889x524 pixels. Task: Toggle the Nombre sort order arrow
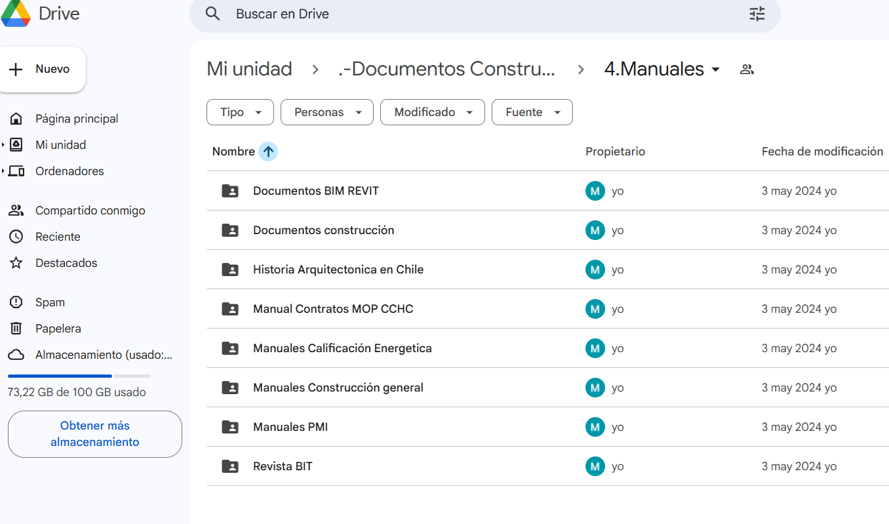268,151
